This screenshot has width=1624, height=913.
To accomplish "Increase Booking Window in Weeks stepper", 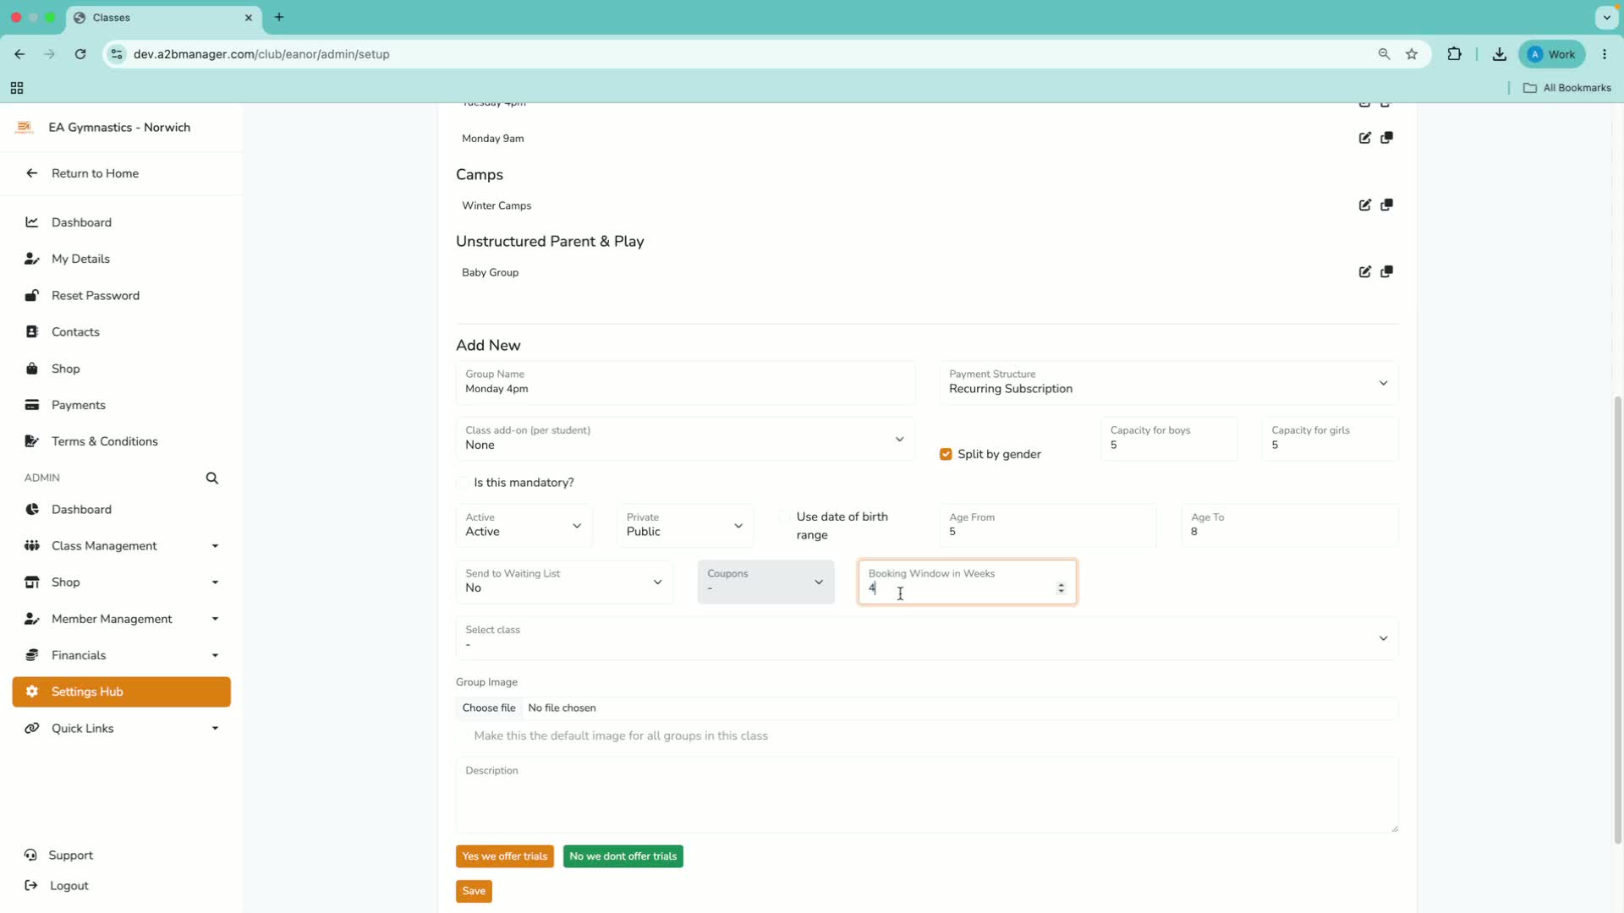I will click(1061, 584).
